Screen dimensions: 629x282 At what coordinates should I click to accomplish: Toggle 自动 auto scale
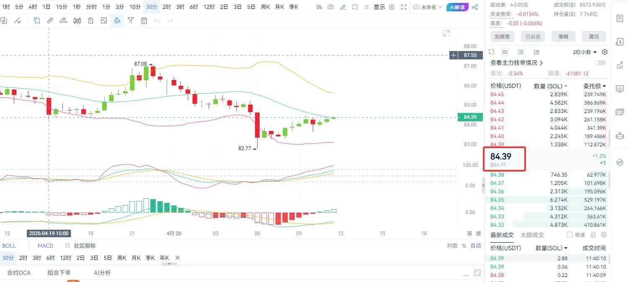click(476, 246)
